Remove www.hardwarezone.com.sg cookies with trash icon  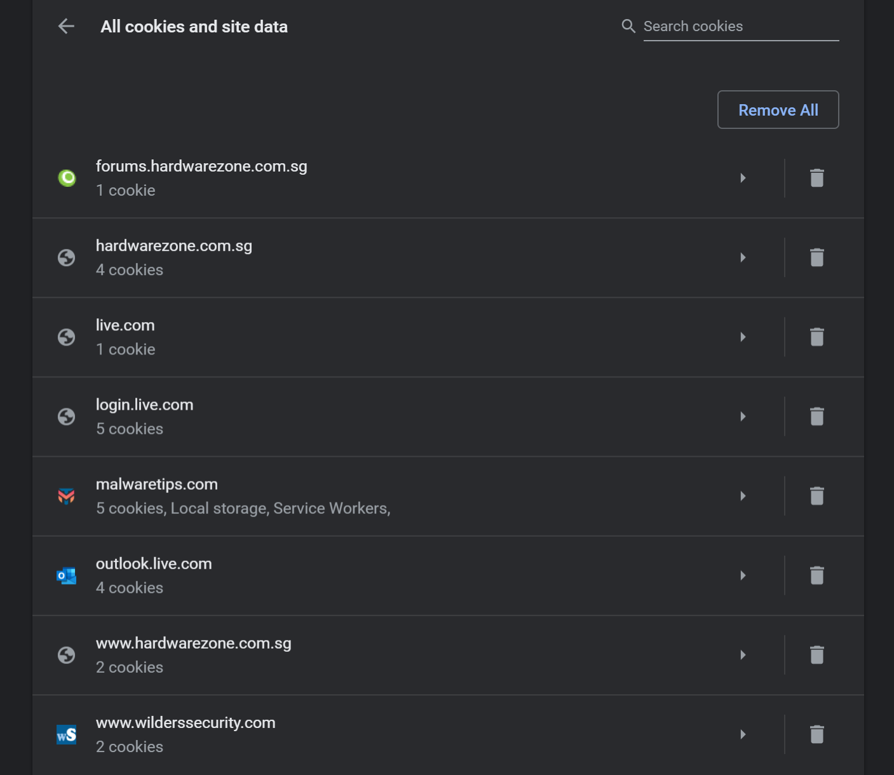(817, 654)
